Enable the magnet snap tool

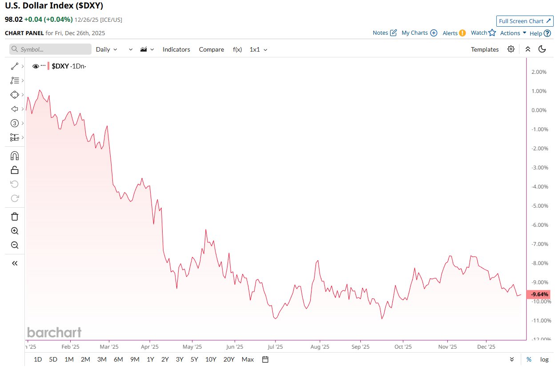coord(15,156)
